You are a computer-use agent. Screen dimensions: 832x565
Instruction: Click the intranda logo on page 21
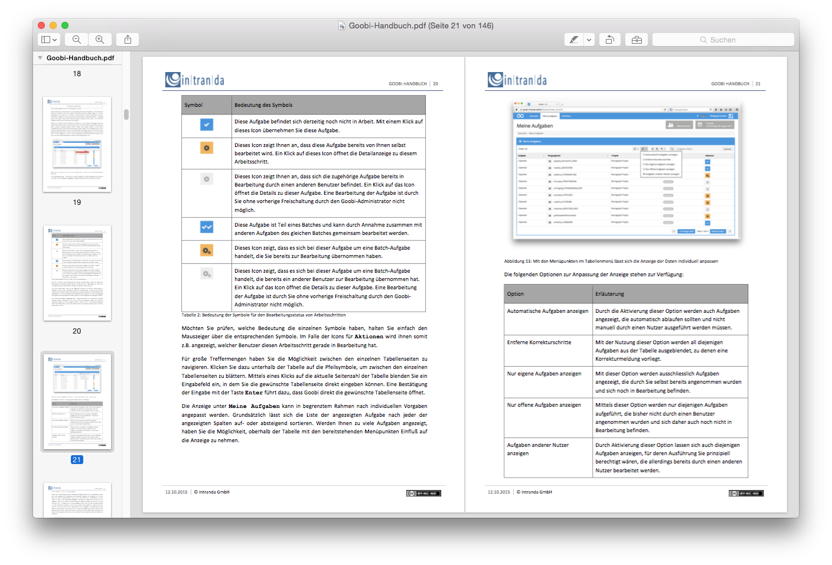(517, 80)
